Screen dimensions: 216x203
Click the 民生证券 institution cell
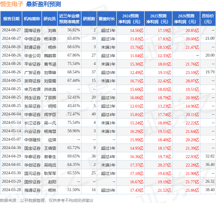pos(32,98)
